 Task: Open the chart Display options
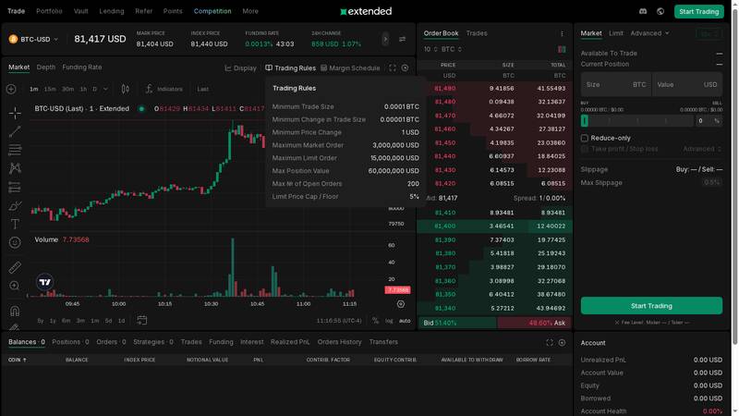coord(240,67)
